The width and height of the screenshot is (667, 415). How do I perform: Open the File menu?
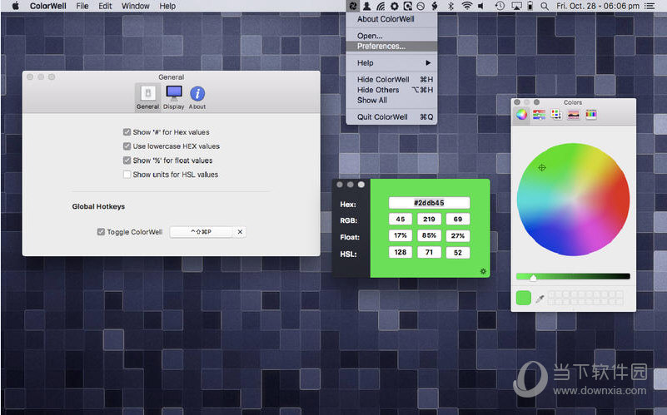[82, 6]
